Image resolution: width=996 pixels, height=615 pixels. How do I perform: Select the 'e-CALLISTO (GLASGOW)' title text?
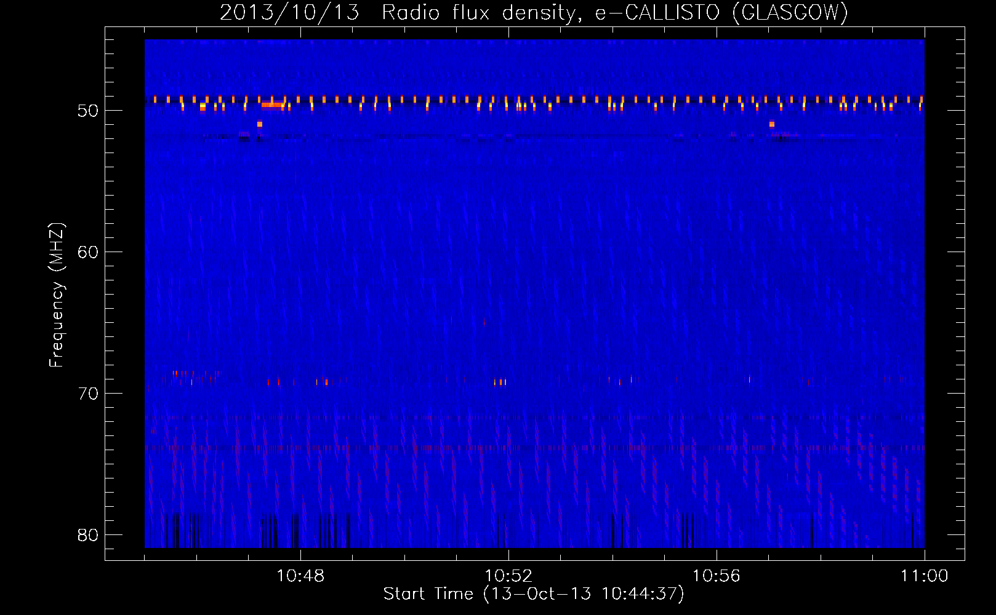tap(721, 13)
